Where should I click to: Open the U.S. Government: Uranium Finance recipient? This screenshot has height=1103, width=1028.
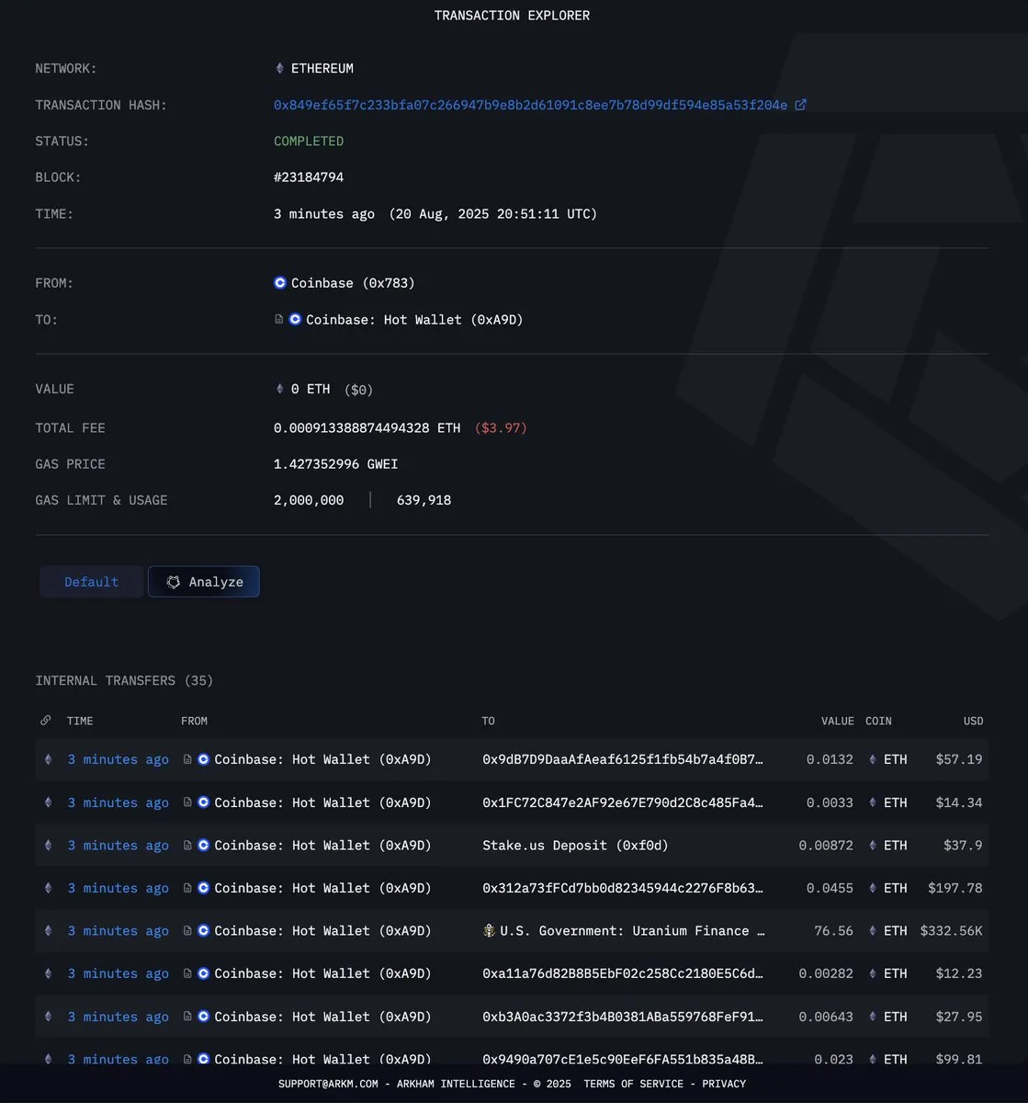tap(633, 931)
